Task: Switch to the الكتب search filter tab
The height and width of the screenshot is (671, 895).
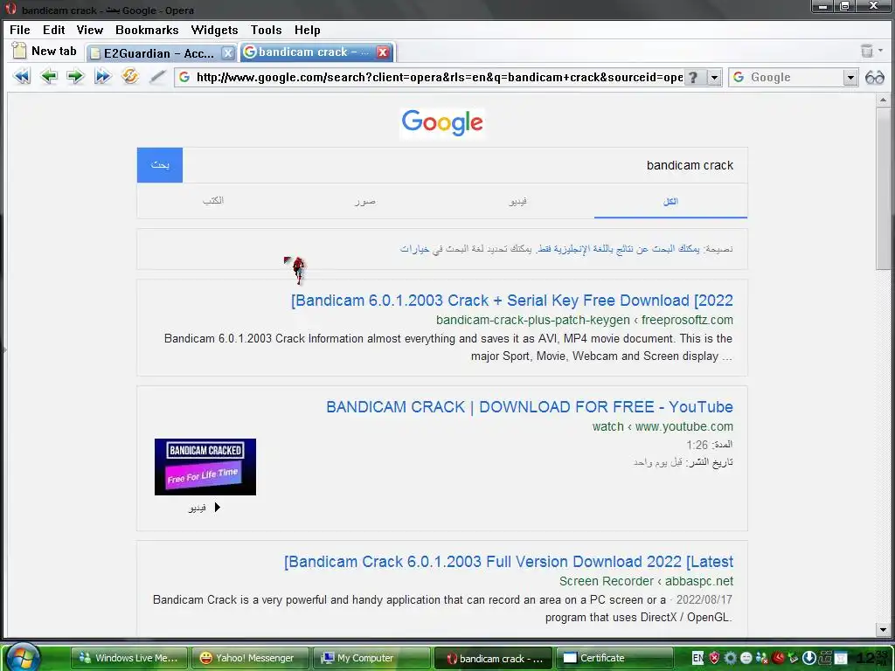Action: (x=213, y=201)
